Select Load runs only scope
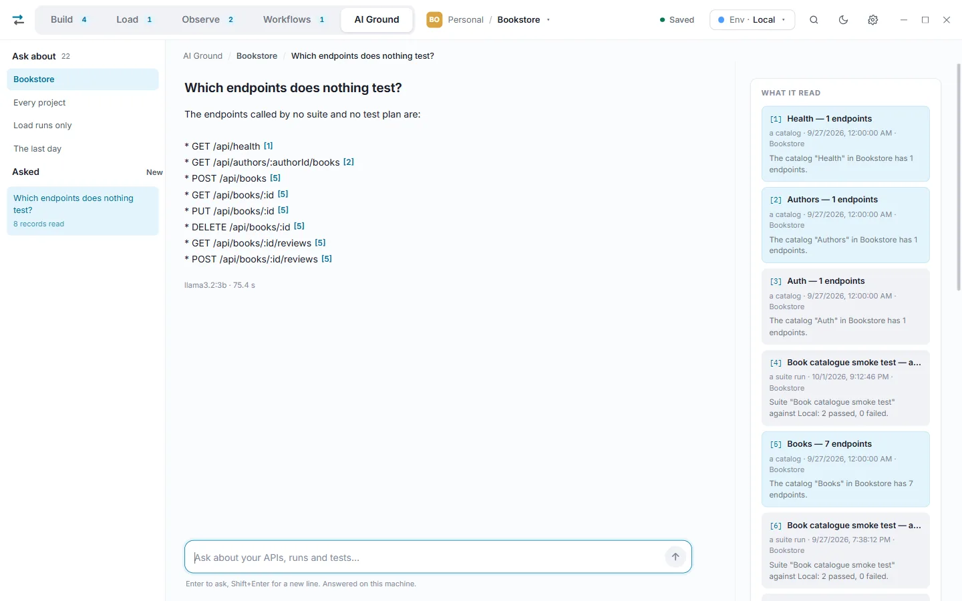This screenshot has width=962, height=601. tap(83, 126)
